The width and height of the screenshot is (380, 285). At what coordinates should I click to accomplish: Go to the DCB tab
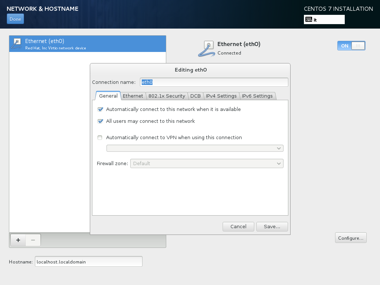pyautogui.click(x=196, y=96)
